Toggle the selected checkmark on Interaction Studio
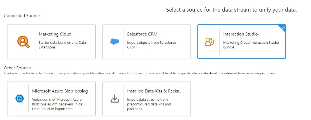This screenshot has height=120, width=311. click(283, 28)
